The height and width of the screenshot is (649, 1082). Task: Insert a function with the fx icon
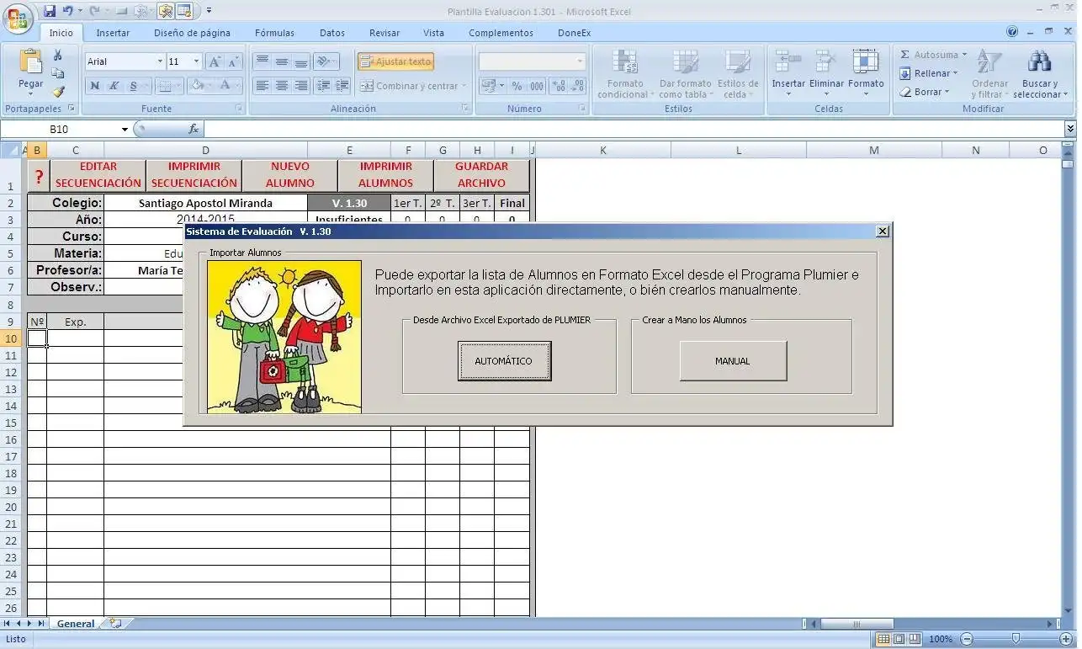click(x=194, y=129)
